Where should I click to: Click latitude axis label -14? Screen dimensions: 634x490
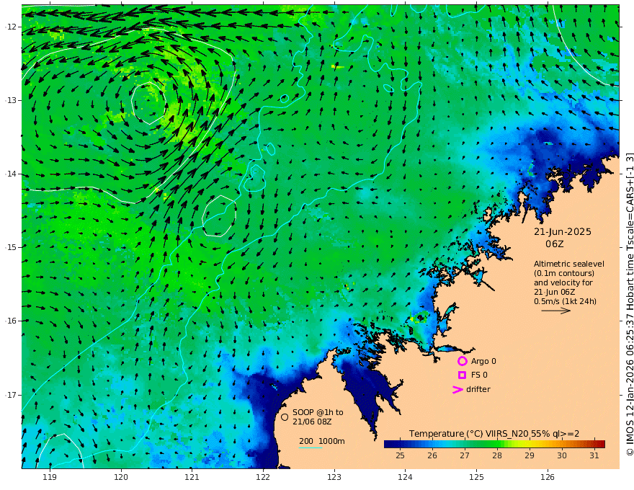coord(11,174)
